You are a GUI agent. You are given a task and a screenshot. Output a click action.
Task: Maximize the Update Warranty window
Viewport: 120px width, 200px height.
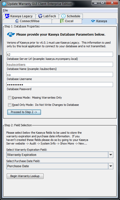(x=102, y=3)
